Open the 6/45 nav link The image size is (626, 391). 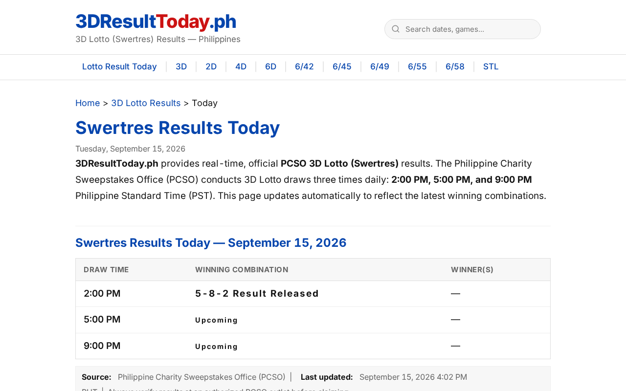(x=342, y=66)
